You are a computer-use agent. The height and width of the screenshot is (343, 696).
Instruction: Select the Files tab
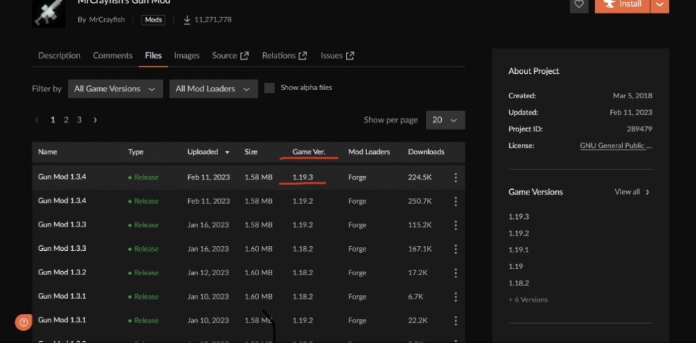(153, 56)
